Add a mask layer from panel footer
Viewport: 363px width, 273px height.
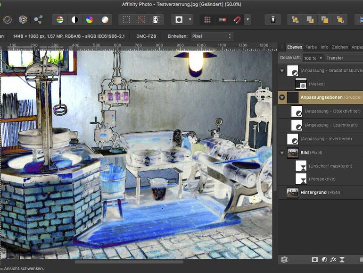(x=314, y=259)
